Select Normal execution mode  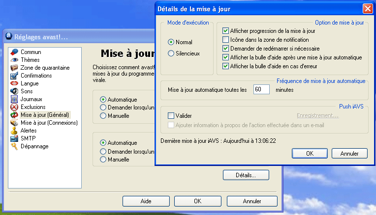[171, 42]
